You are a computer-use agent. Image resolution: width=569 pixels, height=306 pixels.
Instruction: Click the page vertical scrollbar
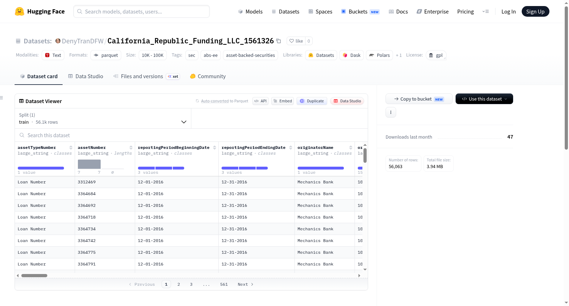(566, 78)
